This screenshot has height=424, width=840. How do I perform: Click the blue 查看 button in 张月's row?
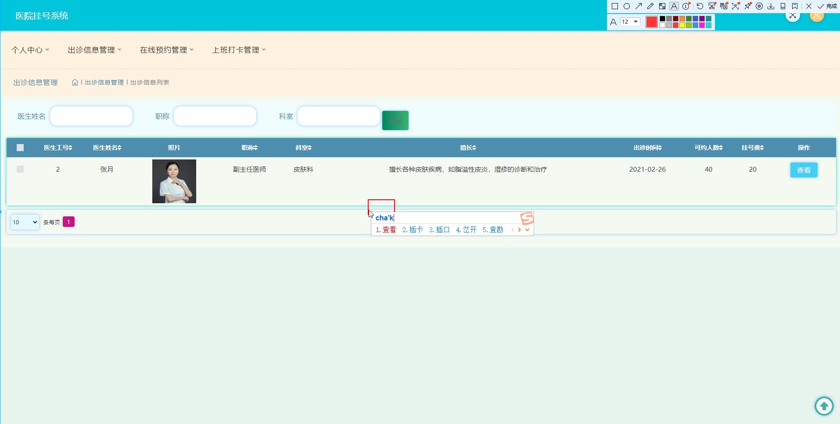tap(804, 170)
